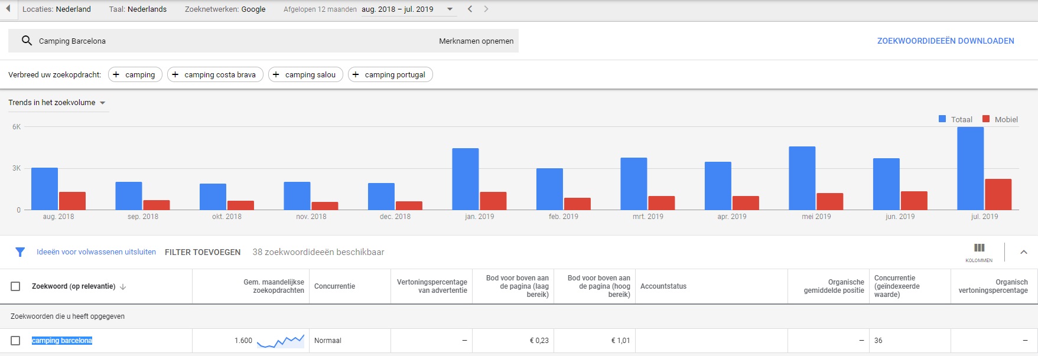The width and height of the screenshot is (1038, 356).
Task: Add camping portugal suggestion
Action: click(x=390, y=74)
